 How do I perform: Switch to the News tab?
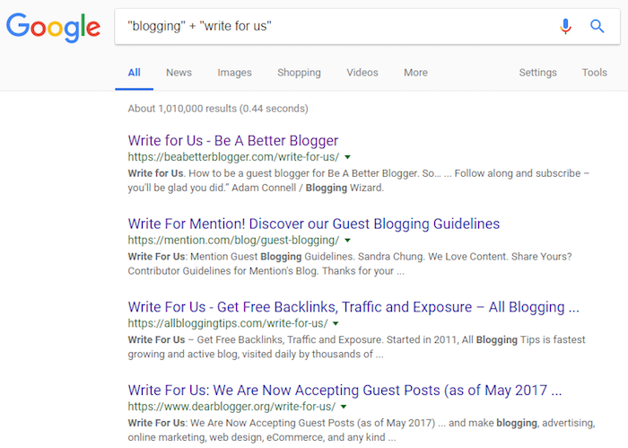tap(179, 73)
